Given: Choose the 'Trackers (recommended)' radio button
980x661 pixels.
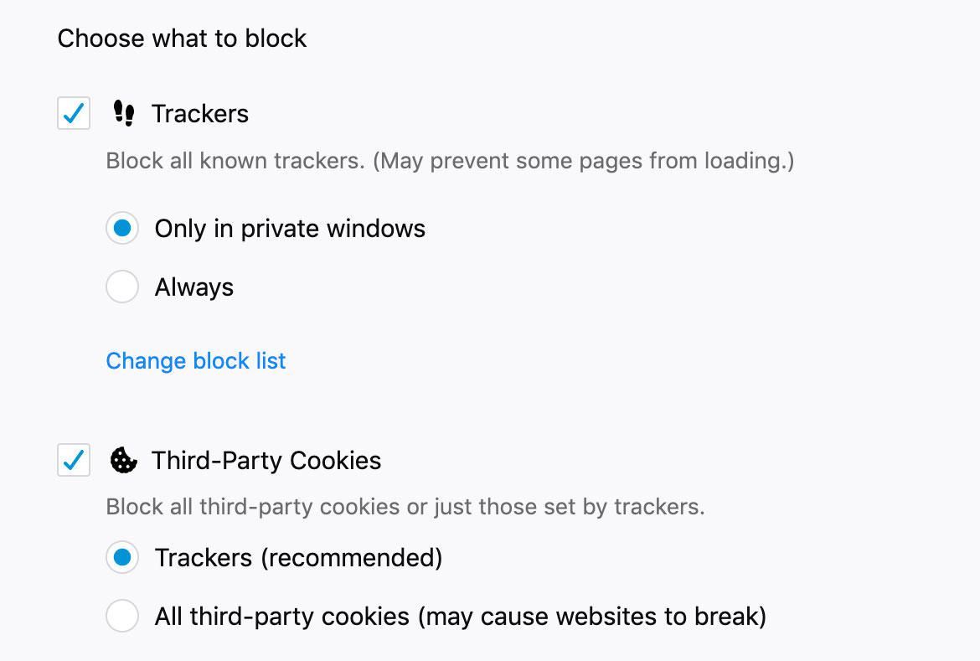Looking at the screenshot, I should pos(122,557).
